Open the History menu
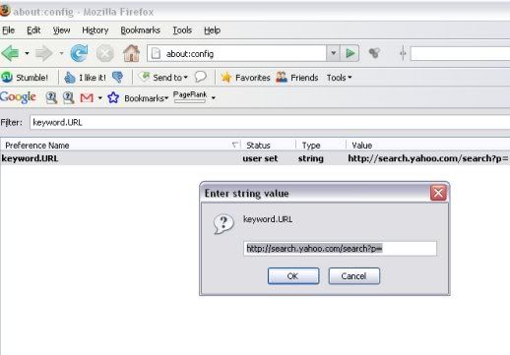Screen dimensions: 510x355 point(96,30)
